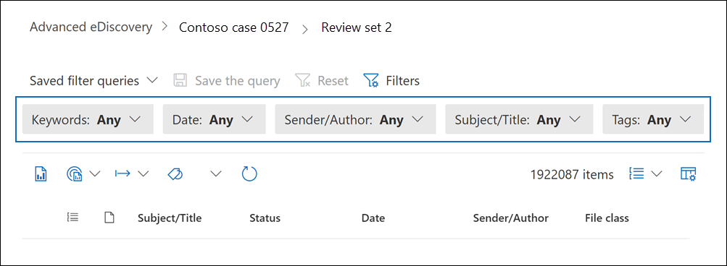This screenshot has width=727, height=266.
Task: Refresh the review set list
Action: click(x=249, y=174)
